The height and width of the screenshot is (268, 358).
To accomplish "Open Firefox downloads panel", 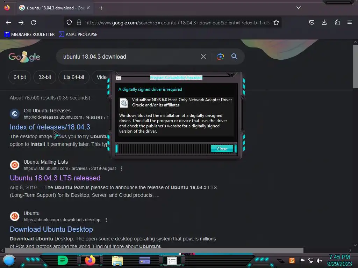I will click(x=324, y=22).
